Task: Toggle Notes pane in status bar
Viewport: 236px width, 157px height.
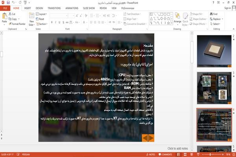Action: coord(151,154)
